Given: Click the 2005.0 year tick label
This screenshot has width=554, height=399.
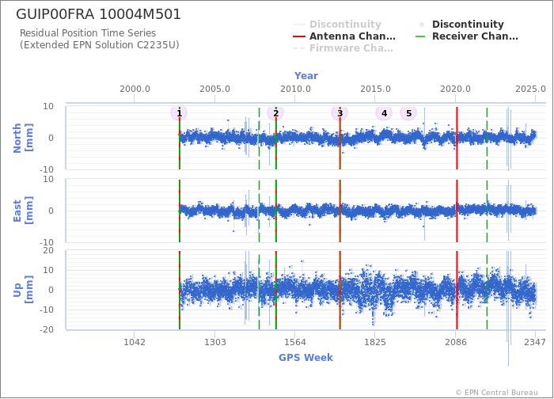Looking at the screenshot, I should pyautogui.click(x=214, y=89).
